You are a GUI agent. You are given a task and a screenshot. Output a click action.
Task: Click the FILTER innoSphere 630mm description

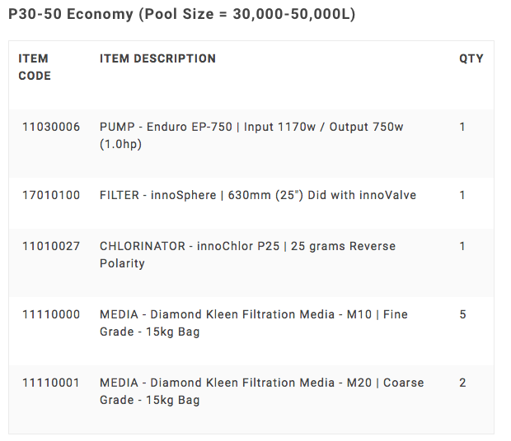coord(258,195)
